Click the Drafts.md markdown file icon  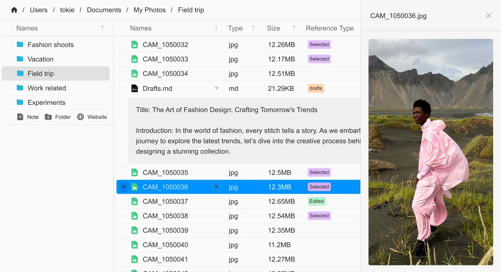coord(134,89)
